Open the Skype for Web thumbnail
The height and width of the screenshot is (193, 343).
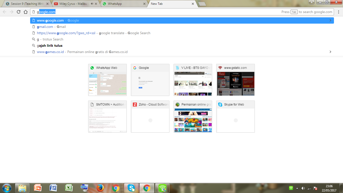236,117
